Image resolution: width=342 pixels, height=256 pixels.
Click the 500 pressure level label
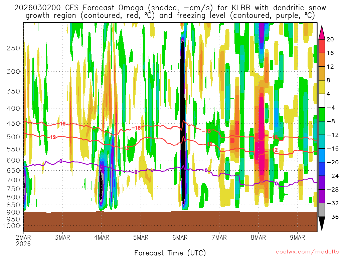point(13,137)
